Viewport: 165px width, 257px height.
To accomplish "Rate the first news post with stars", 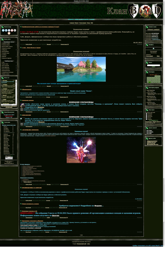I will point(140,44).
